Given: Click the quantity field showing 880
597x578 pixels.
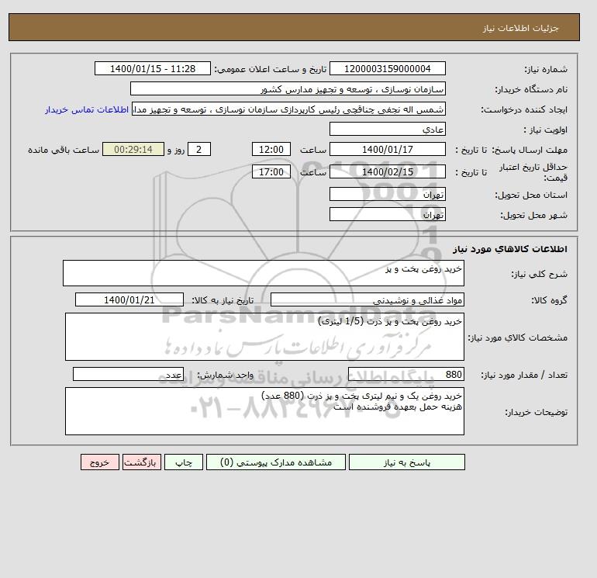Looking at the screenshot, I should pyautogui.click(x=405, y=374).
